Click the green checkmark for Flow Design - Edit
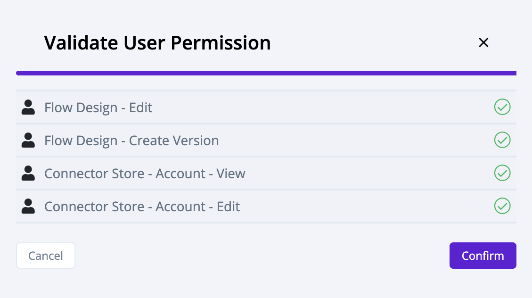The height and width of the screenshot is (298, 532). (502, 107)
